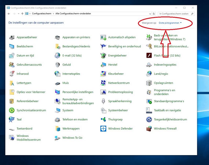Click the Windows Defender shield icon
The image size is (209, 165).
click(103, 129)
